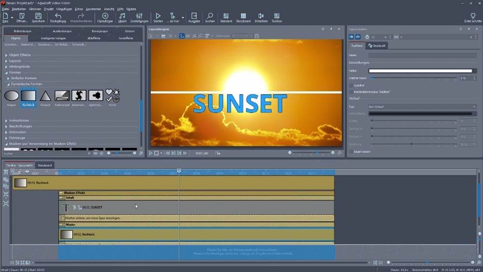Enable the Quadrat checkbox
Image resolution: width=483 pixels, height=272 pixels.
(351, 85)
